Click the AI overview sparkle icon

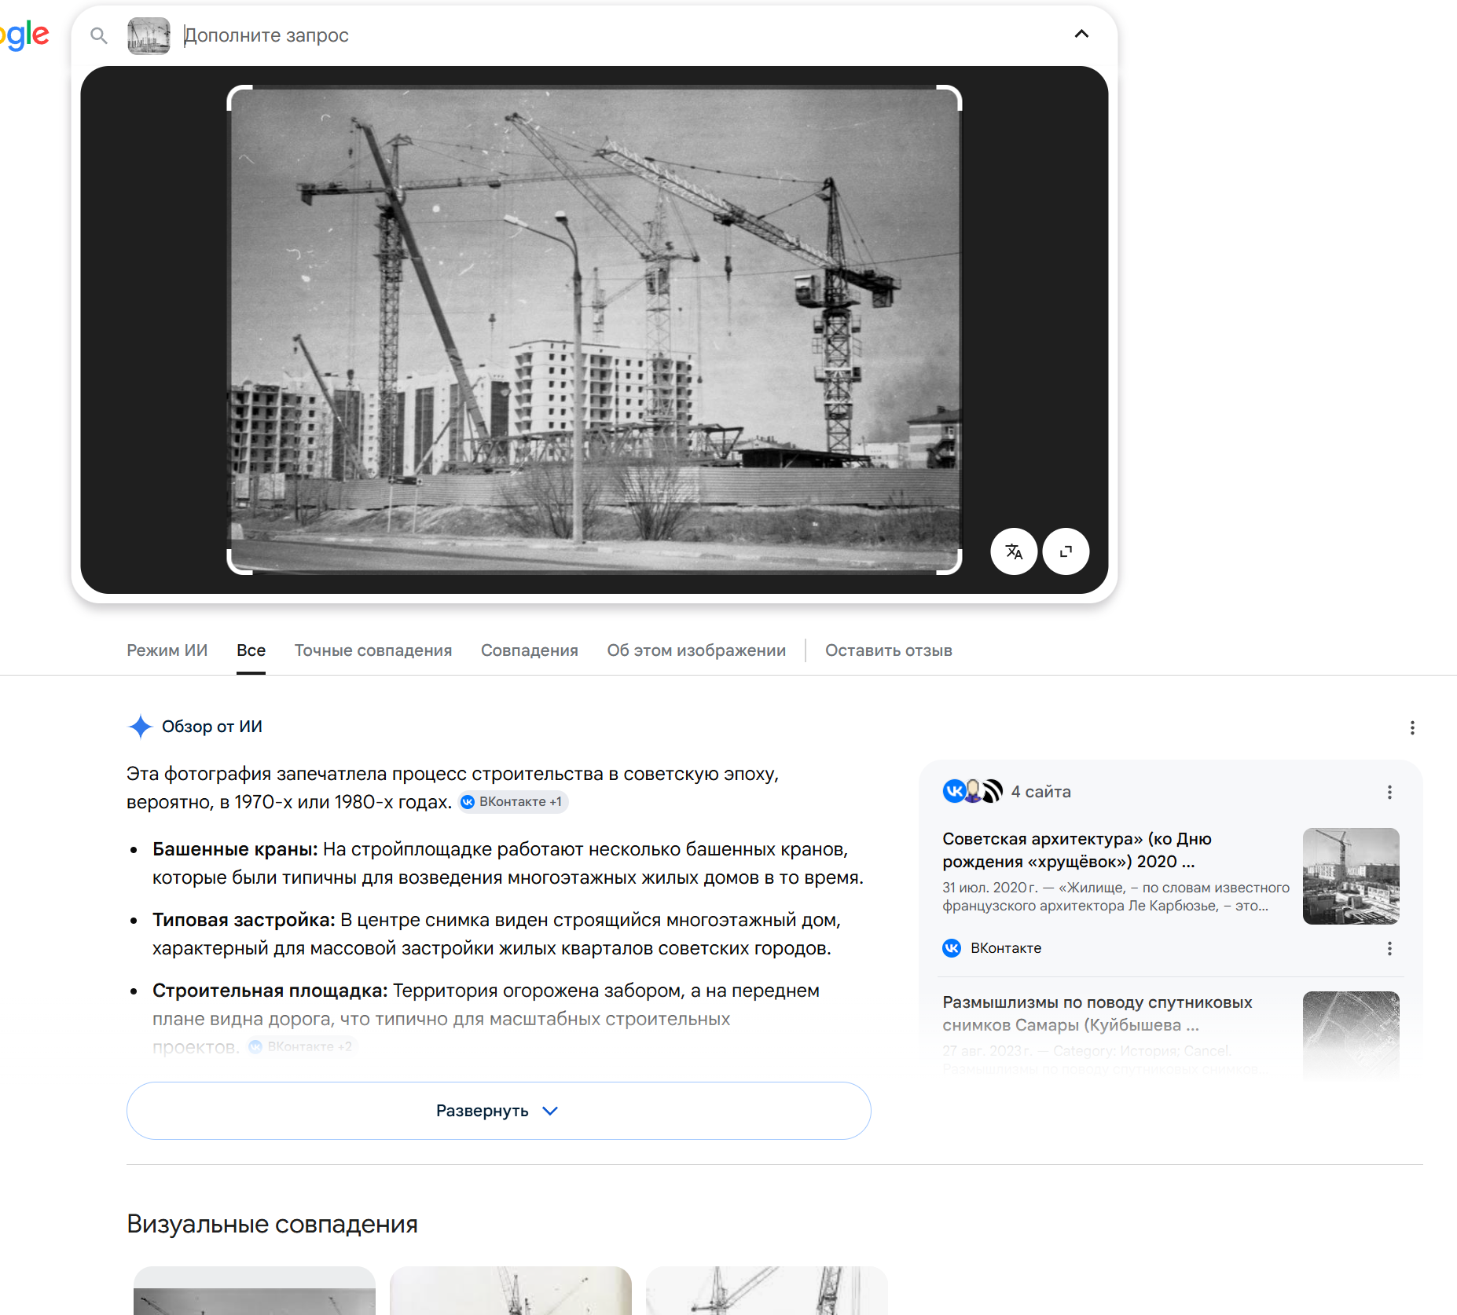point(140,727)
